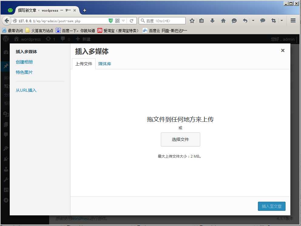This screenshot has width=301, height=226.
Task: Click the WeChat green icon pinned tab
Action: 10,10
